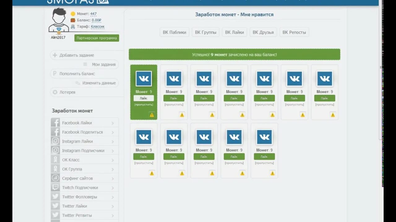Open Изменить данные menu entry

(x=84, y=83)
